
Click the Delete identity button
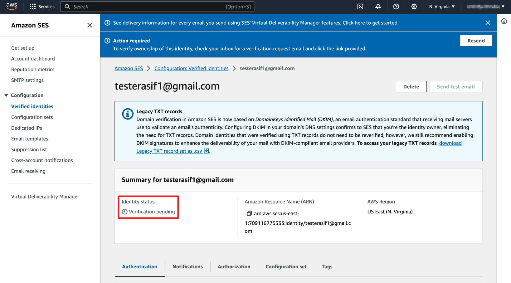point(411,87)
